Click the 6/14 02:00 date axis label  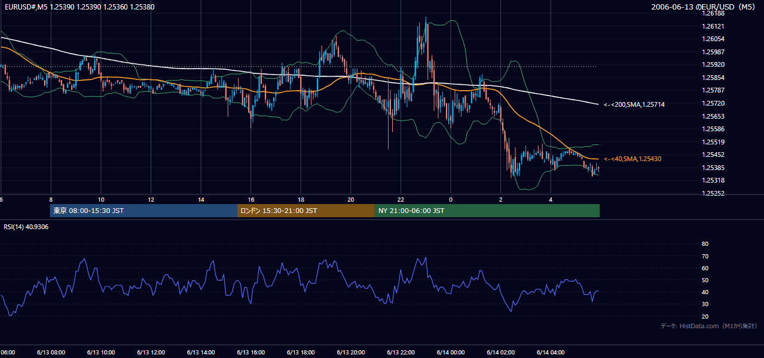500,352
